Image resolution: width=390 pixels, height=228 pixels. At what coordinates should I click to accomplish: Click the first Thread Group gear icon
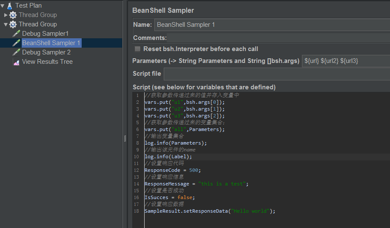point(13,15)
